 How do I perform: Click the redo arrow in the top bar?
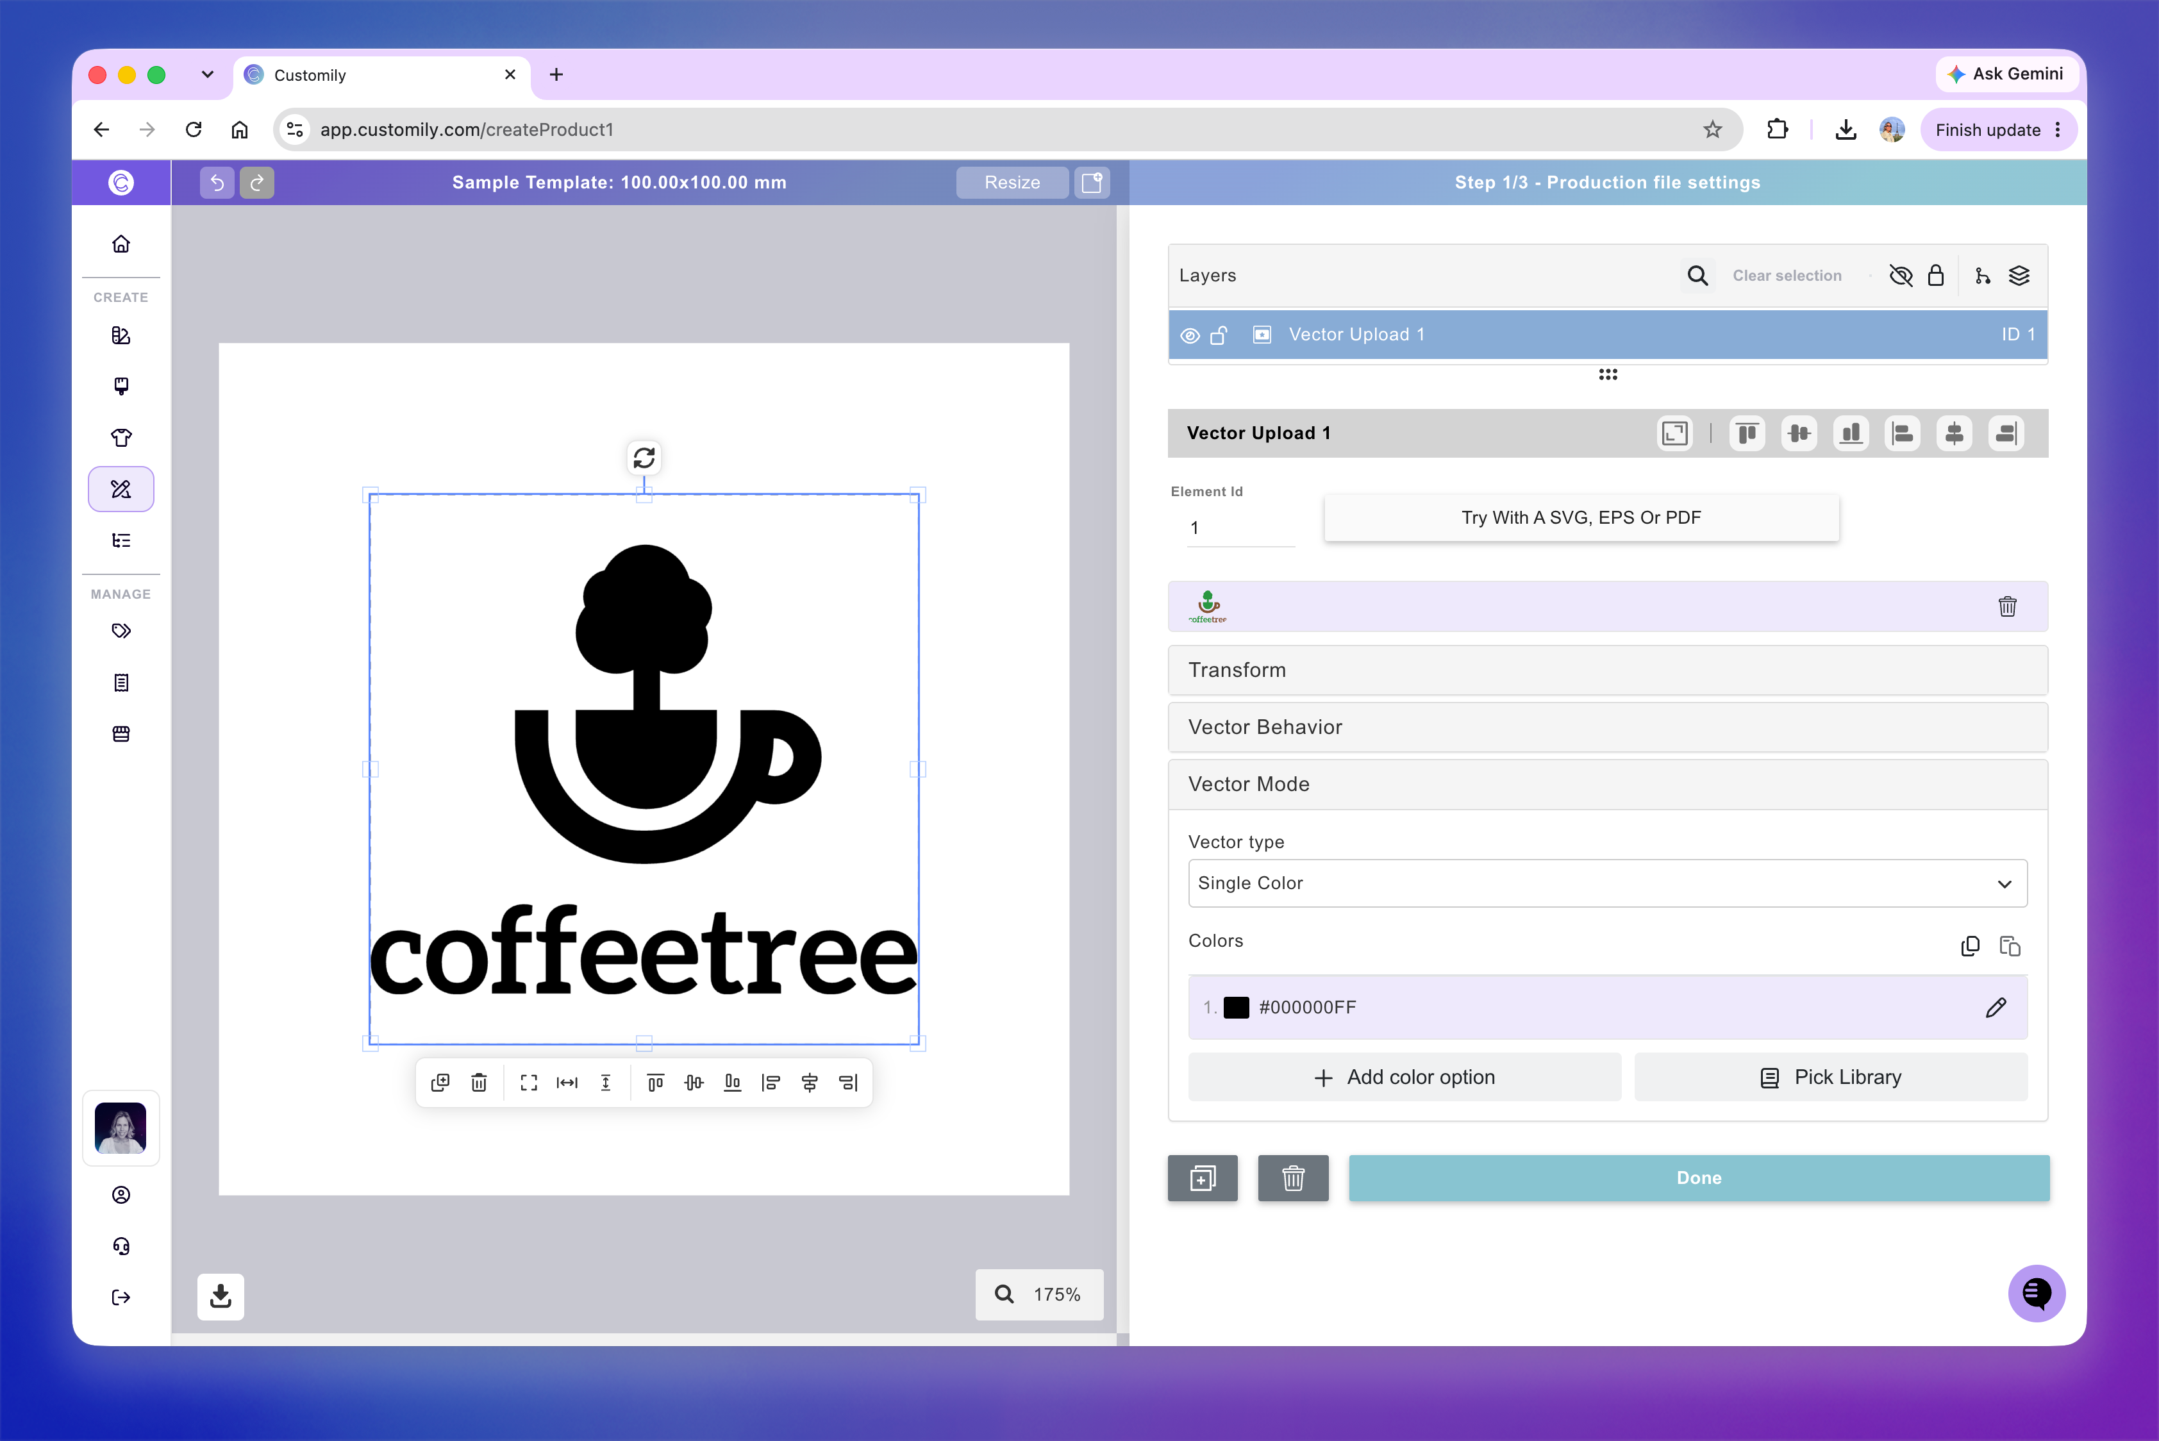coord(257,182)
